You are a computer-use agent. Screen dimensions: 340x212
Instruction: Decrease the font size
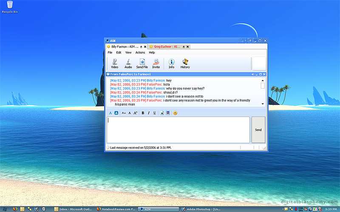tap(124, 113)
